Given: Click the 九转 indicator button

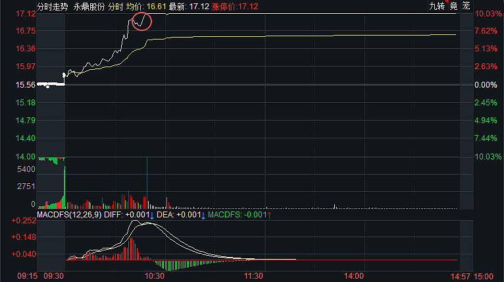Looking at the screenshot, I should click(x=436, y=6).
